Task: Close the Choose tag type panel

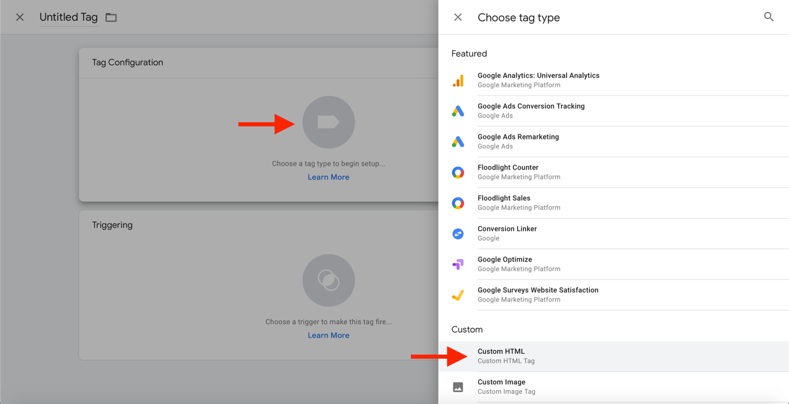Action: [x=458, y=17]
